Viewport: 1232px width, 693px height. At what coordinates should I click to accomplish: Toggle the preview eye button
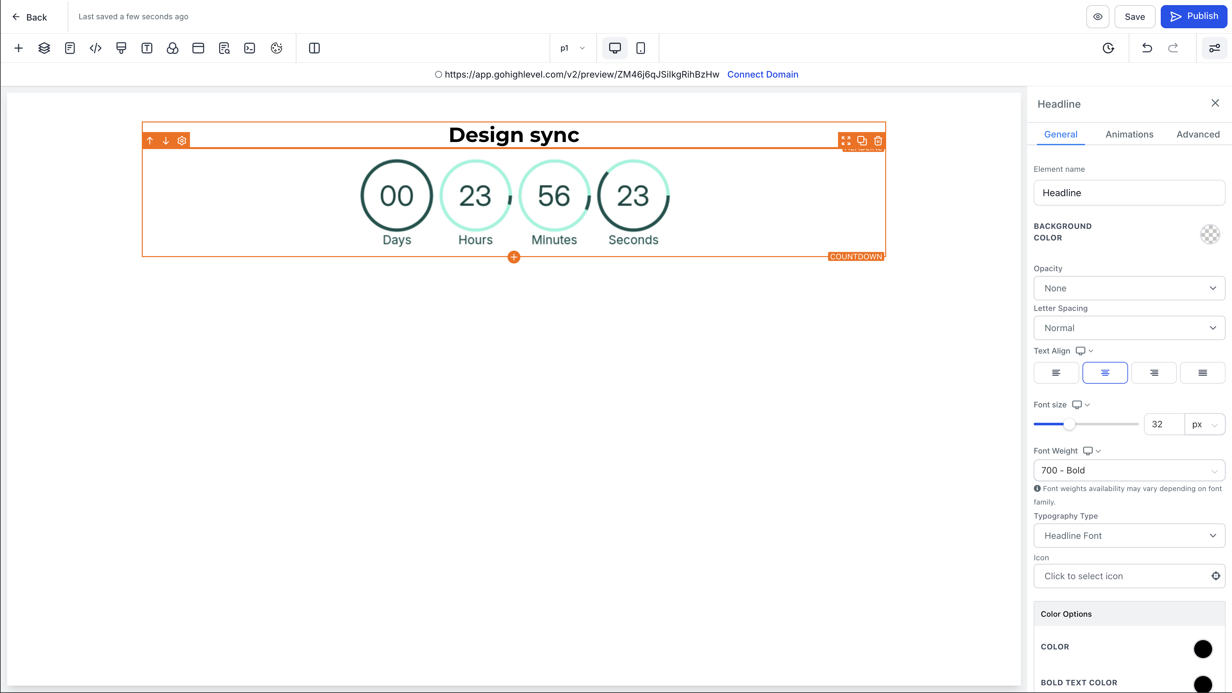1098,17
